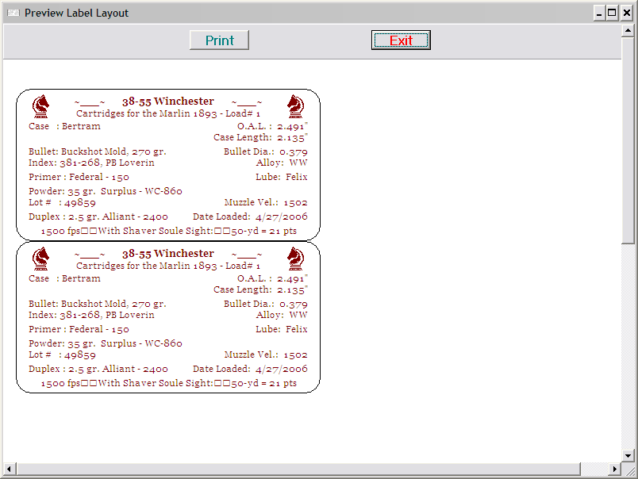638x479 pixels.
Task: Click the top label's 38-55 Winchester title
Action: pyautogui.click(x=168, y=102)
